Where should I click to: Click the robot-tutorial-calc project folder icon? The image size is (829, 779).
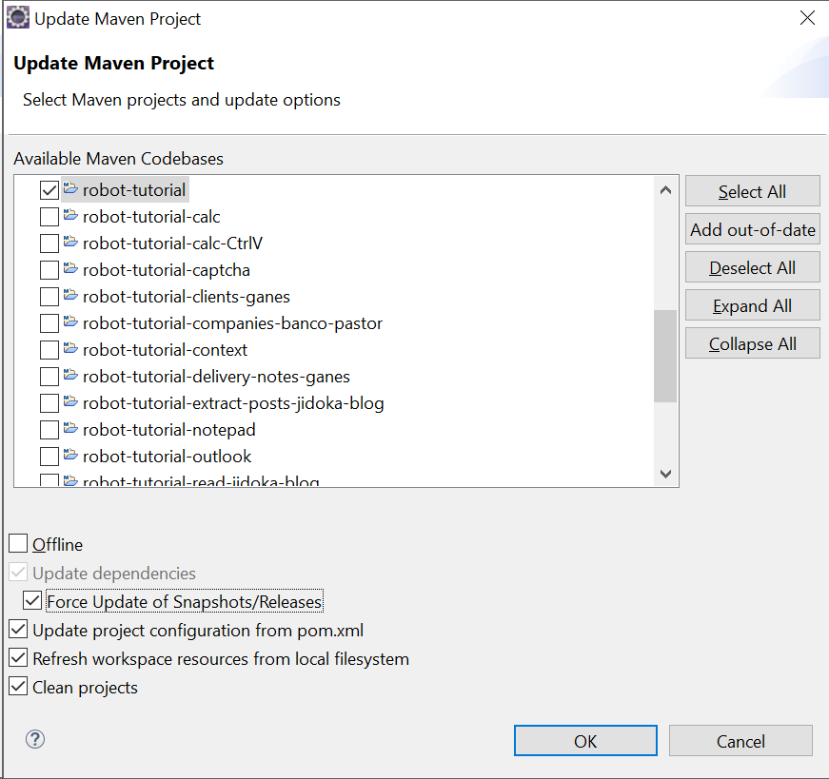[x=71, y=216]
